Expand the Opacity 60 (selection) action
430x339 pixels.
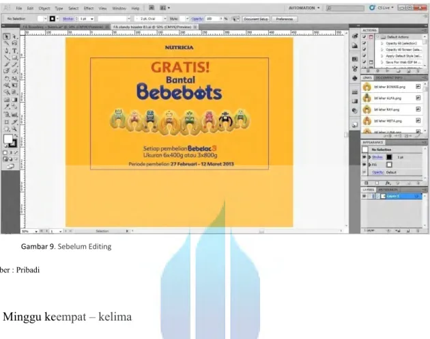[382, 44]
